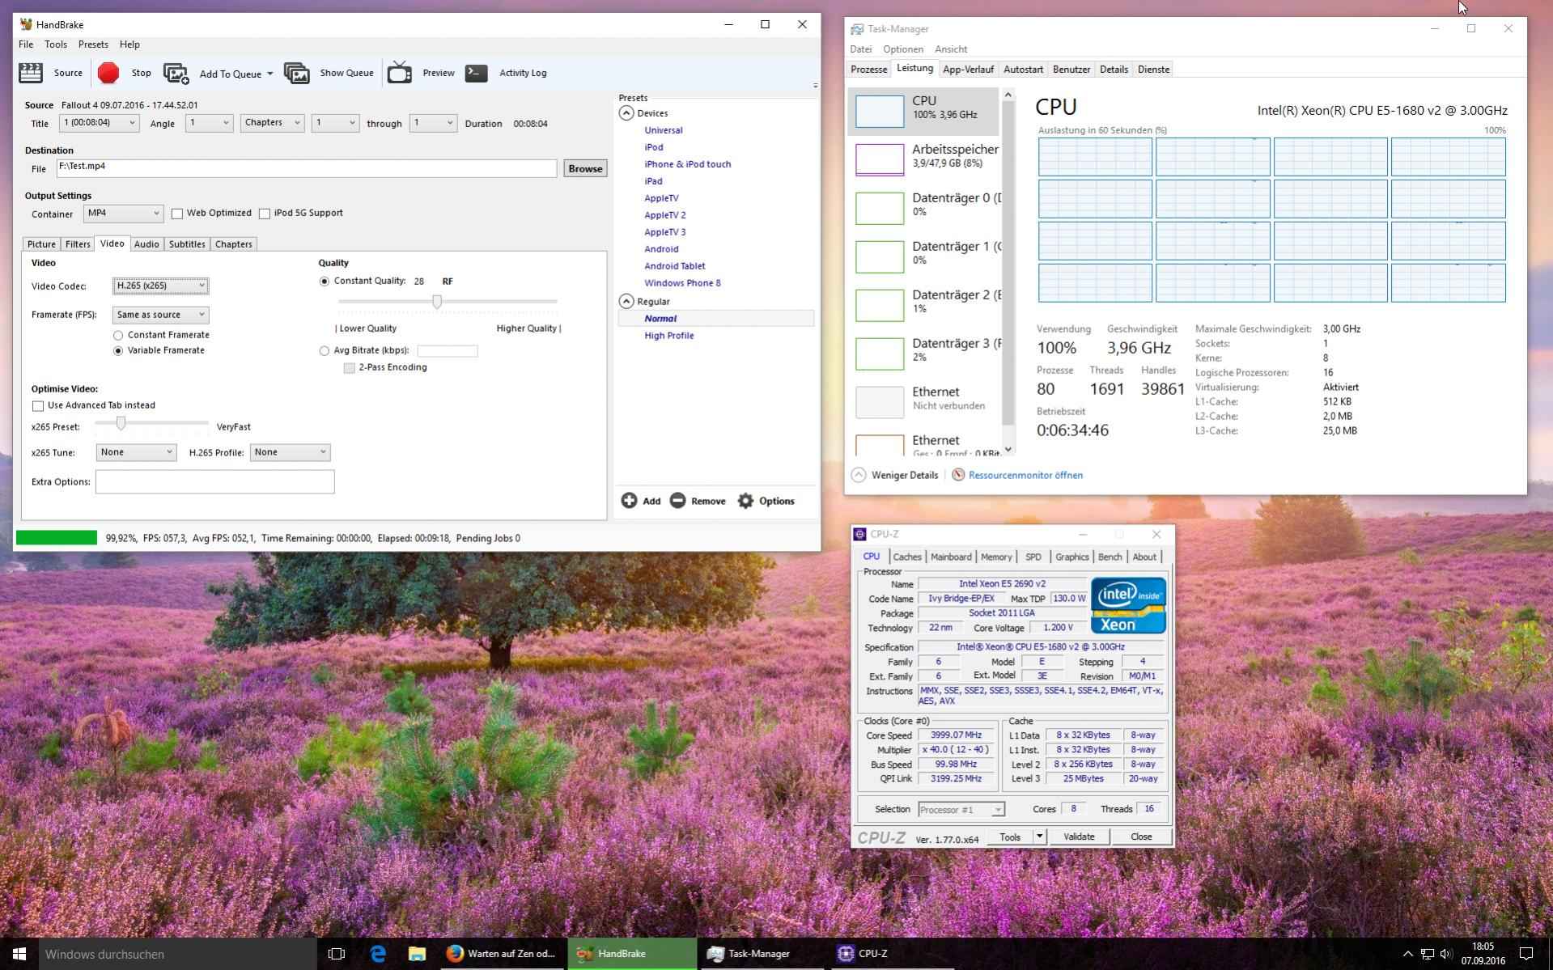Collapse the Regular preset group
The height and width of the screenshot is (970, 1553).
tap(626, 301)
